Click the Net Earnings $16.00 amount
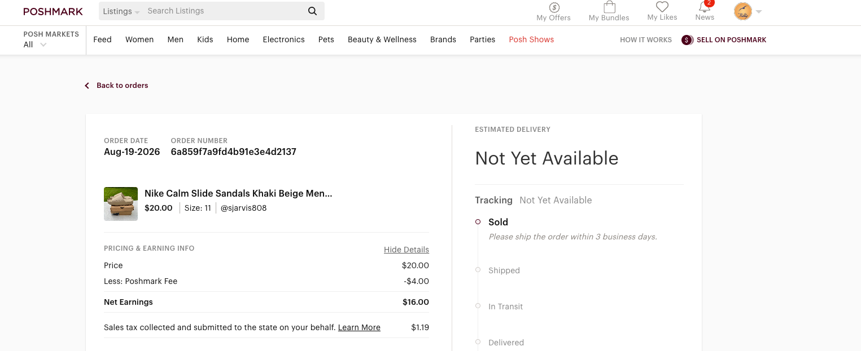 point(416,302)
